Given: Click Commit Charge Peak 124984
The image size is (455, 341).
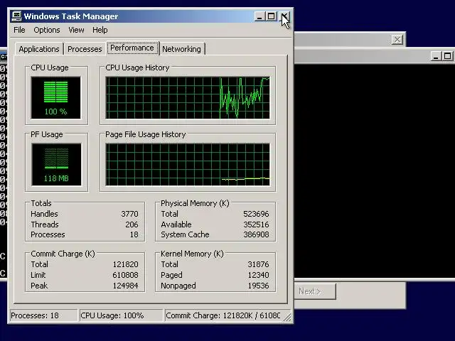Looking at the screenshot, I should coord(125,286).
